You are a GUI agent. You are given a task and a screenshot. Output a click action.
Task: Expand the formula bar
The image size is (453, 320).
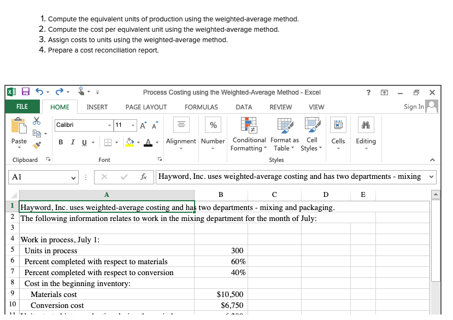[x=431, y=177]
